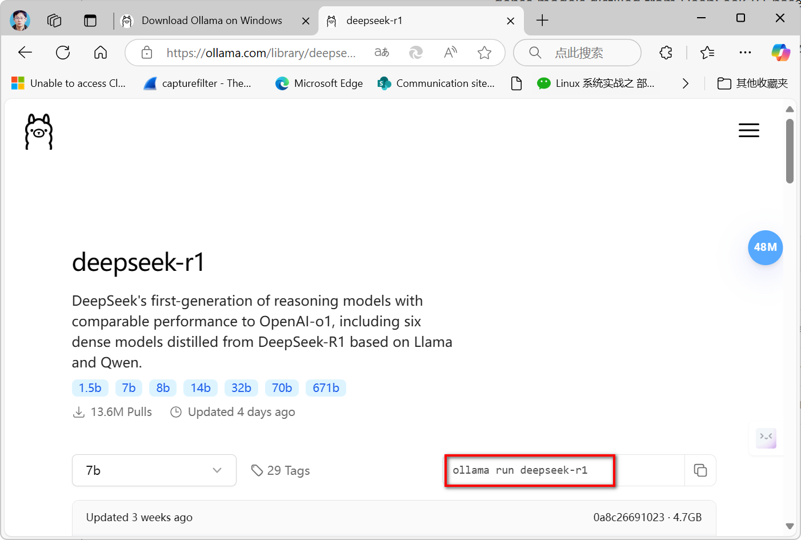Refresh the current page
Image resolution: width=801 pixels, height=540 pixels.
tap(63, 53)
